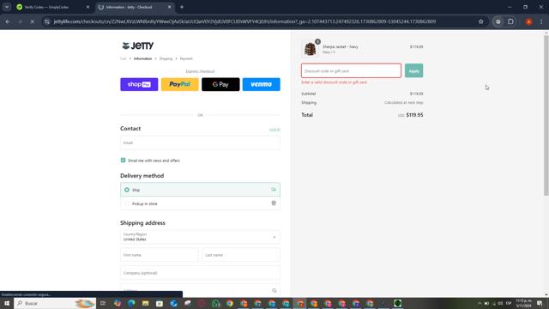
Task: Click the store icon in Pickup row
Action: pos(274,203)
